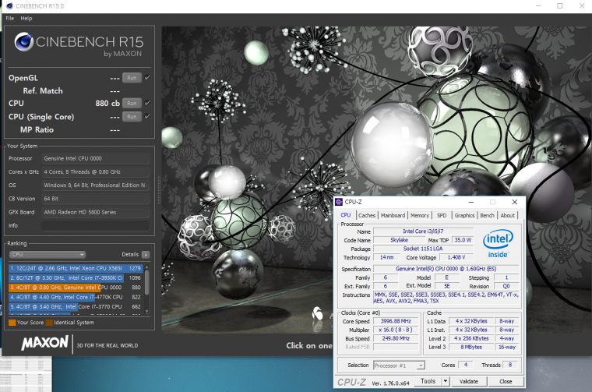Select ranking row 2 Core i7-3930K
The height and width of the screenshot is (392, 592).
76,277
